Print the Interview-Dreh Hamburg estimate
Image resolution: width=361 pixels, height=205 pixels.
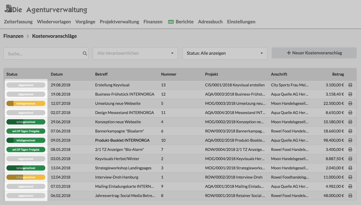[350, 177]
